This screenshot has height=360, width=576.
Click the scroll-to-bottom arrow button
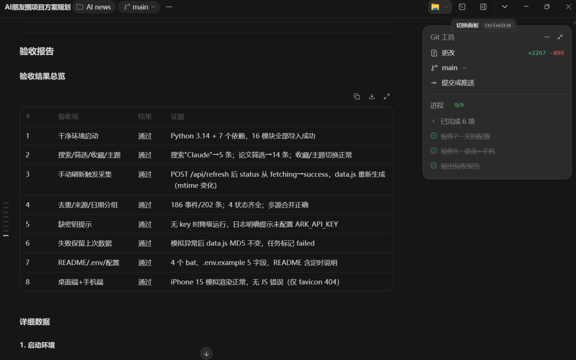tap(206, 354)
